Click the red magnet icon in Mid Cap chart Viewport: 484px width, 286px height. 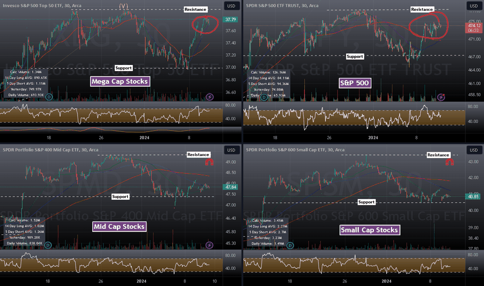point(209,162)
